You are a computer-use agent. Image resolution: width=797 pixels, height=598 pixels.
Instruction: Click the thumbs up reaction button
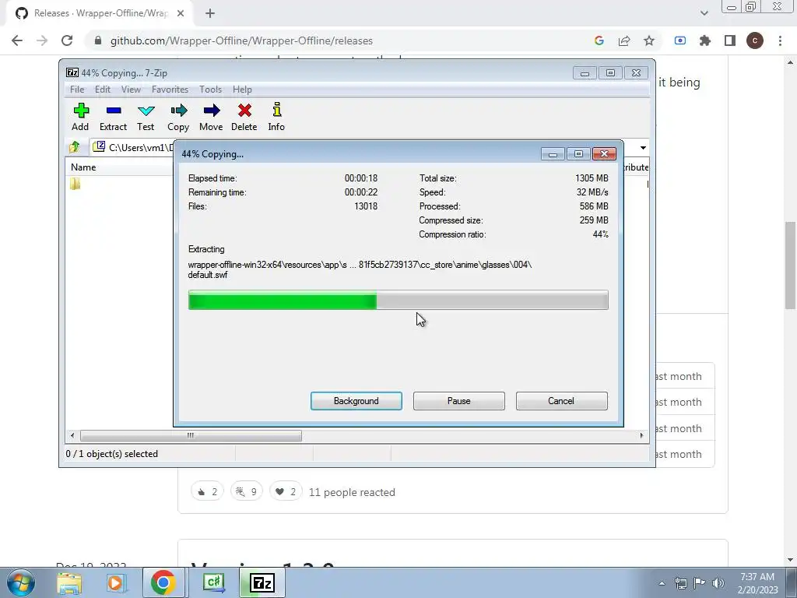[x=207, y=492]
